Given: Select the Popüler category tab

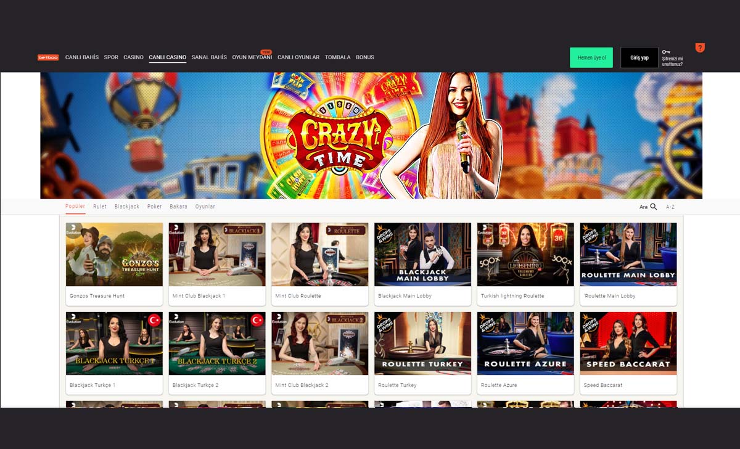Looking at the screenshot, I should point(75,207).
